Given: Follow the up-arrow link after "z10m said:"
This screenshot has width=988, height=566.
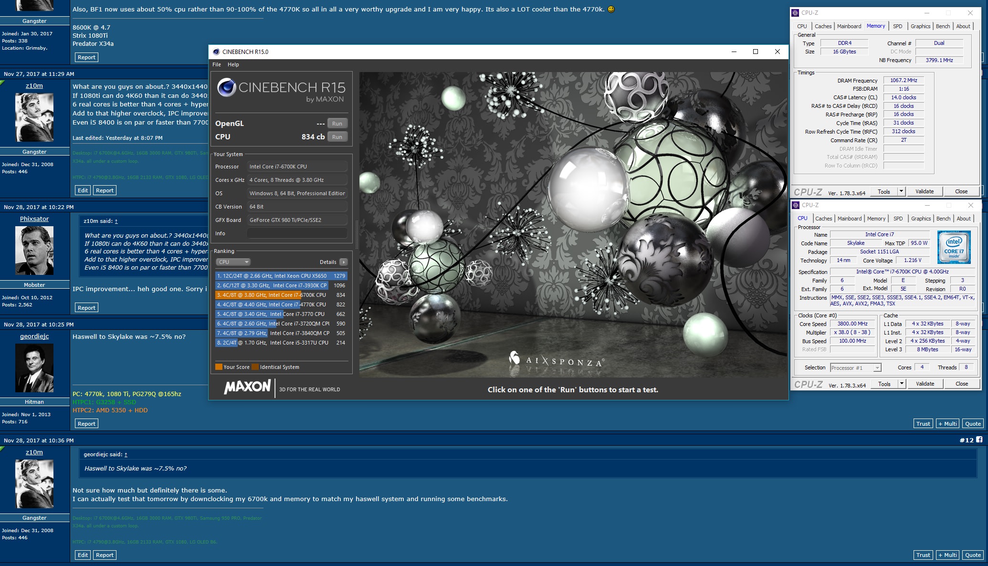Looking at the screenshot, I should [116, 221].
